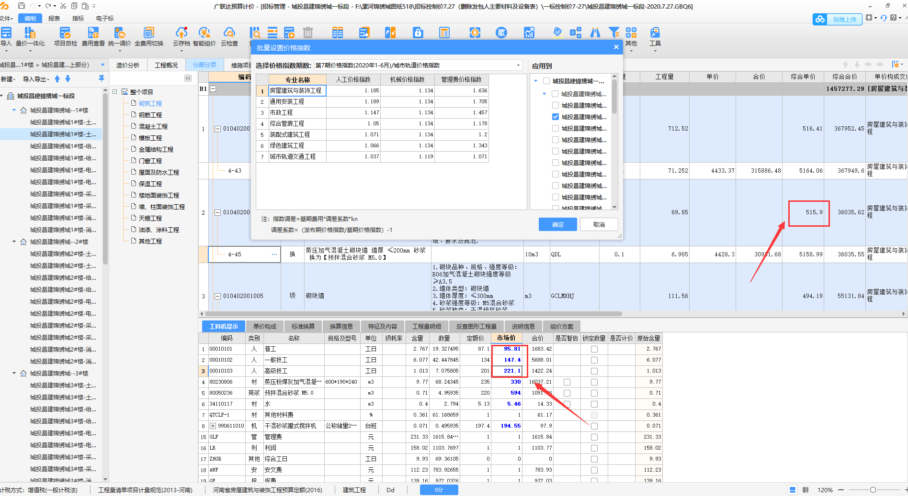908x496 pixels.
Task: Collapse the 城投昌建锦绣城--1#楼 tree node
Action: point(14,110)
